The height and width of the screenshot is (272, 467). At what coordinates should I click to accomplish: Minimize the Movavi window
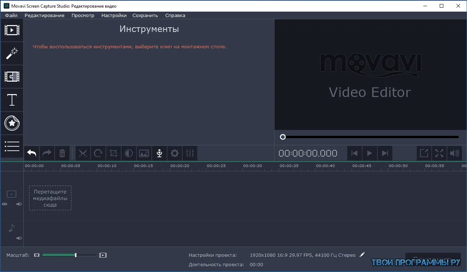(425, 6)
